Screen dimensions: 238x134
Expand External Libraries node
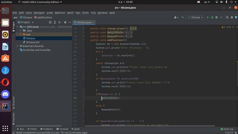(17, 46)
